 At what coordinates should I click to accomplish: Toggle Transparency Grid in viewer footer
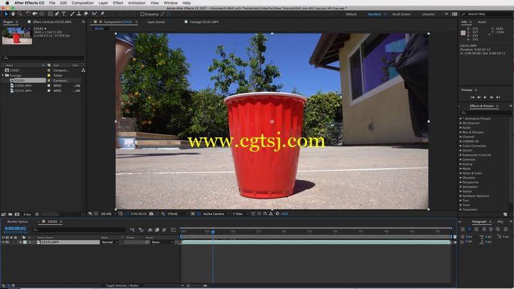[199, 214]
